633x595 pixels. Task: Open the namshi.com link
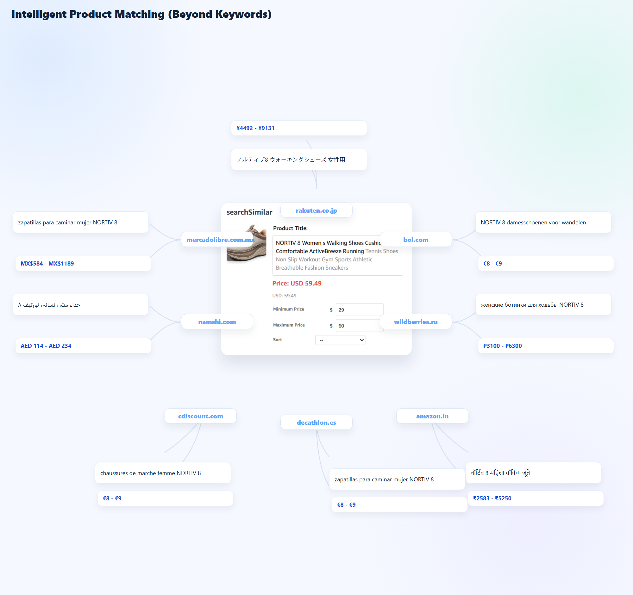click(217, 322)
